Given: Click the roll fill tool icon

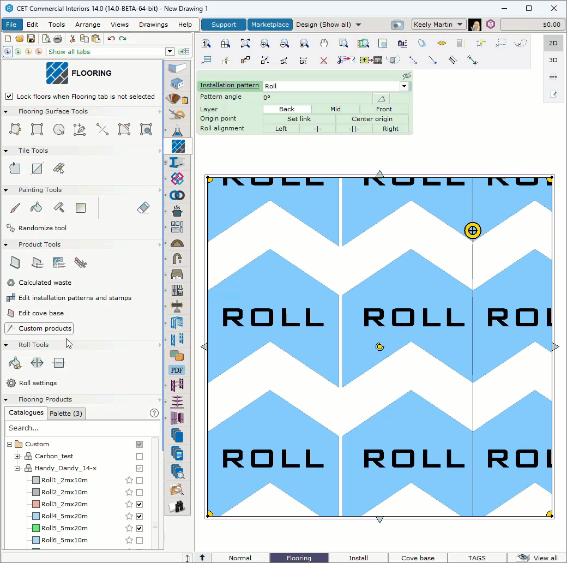Looking at the screenshot, I should pyautogui.click(x=15, y=363).
